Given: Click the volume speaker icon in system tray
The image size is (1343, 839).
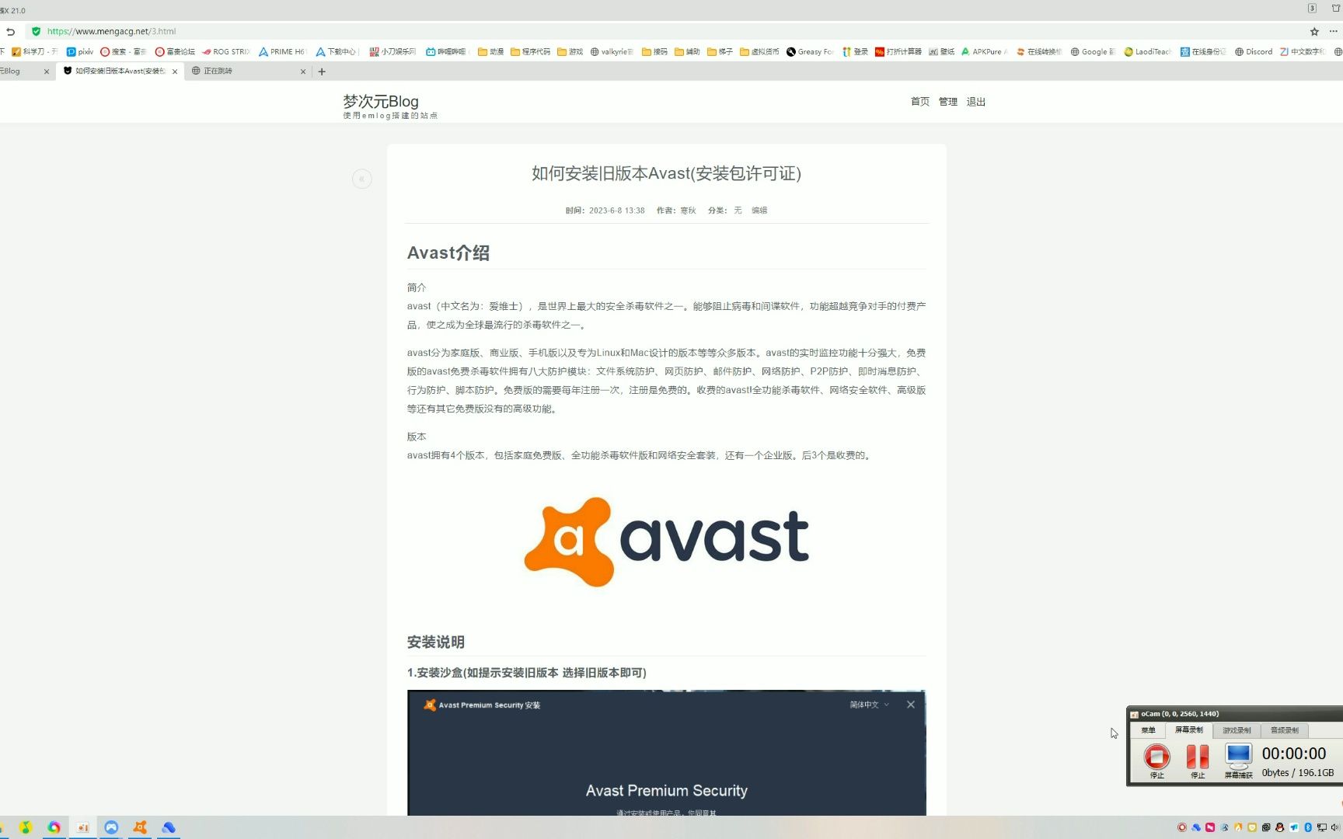Looking at the screenshot, I should coord(1336,827).
